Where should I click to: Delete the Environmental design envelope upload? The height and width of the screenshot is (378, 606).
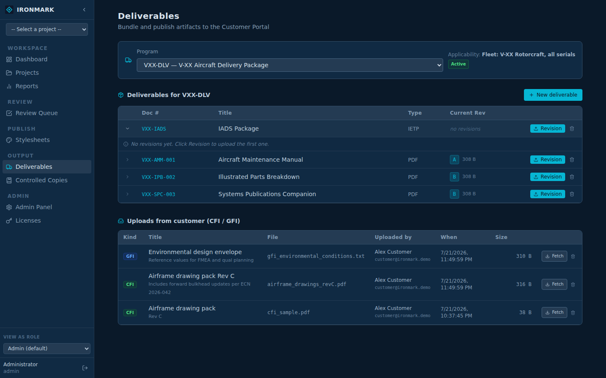click(573, 256)
